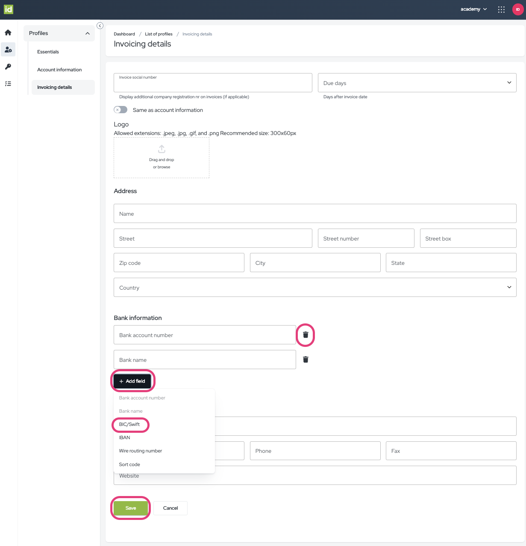Select BIC/Swift from the field list
This screenshot has height=546, width=526.
coord(129,424)
